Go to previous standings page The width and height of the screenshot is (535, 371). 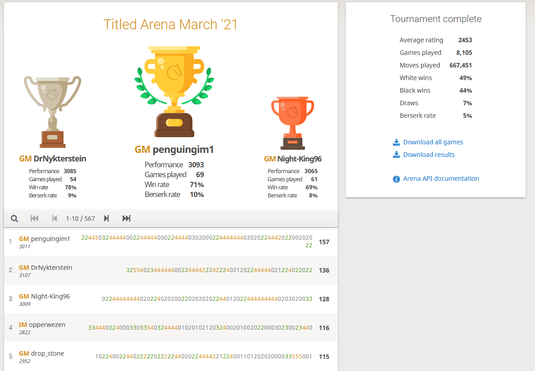tap(54, 219)
